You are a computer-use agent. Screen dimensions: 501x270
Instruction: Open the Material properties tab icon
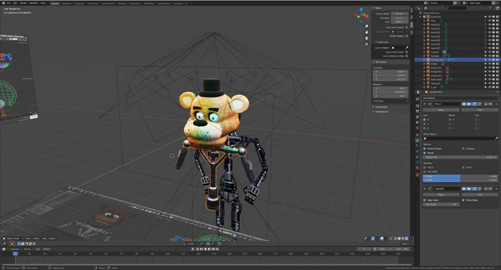coord(417,168)
